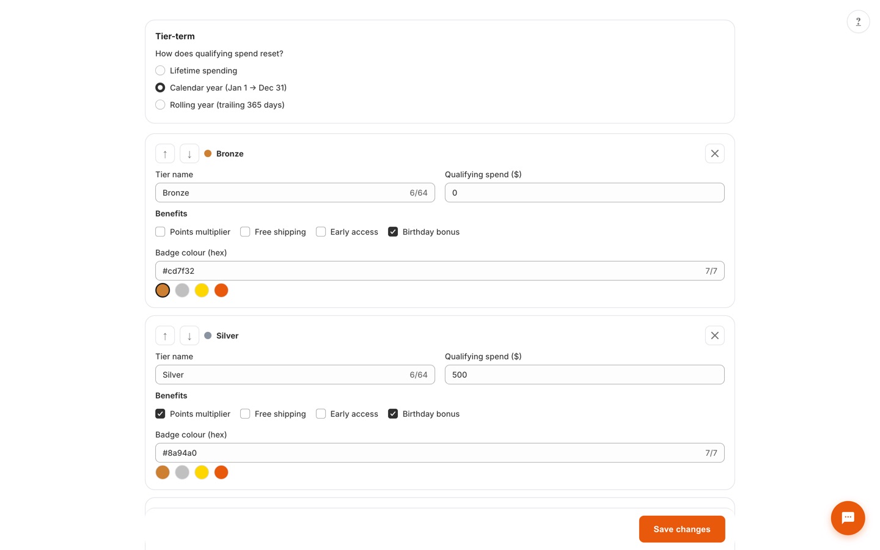Focus Silver badge colour field #8a94a0
The height and width of the screenshot is (550, 880).
440,453
